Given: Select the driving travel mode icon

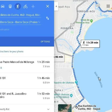Looking at the screenshot, I should 3,6.
